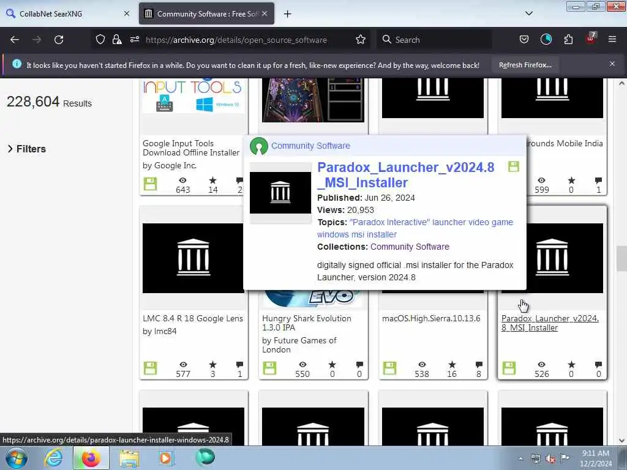Open the Firefox application menu
Image resolution: width=627 pixels, height=470 pixels.
[612, 39]
